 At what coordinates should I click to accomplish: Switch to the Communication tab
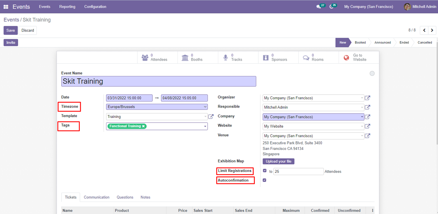tap(97, 197)
